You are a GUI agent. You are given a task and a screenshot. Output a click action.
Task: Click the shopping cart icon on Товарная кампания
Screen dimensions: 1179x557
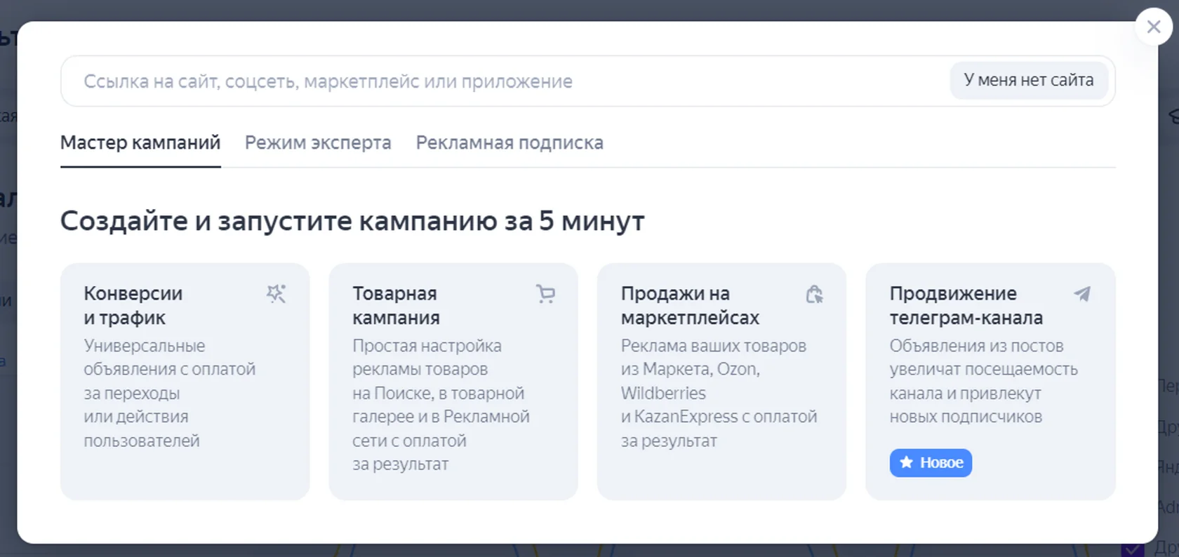545,293
